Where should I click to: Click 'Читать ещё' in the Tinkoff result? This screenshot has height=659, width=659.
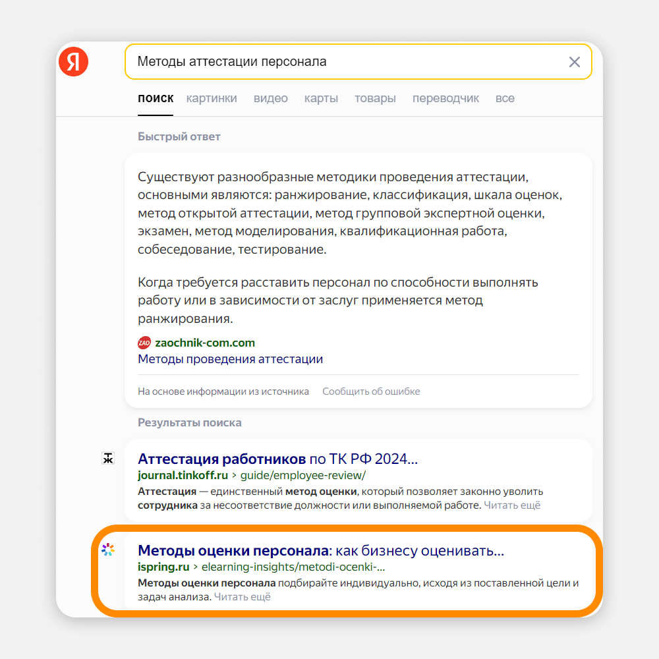(512, 505)
